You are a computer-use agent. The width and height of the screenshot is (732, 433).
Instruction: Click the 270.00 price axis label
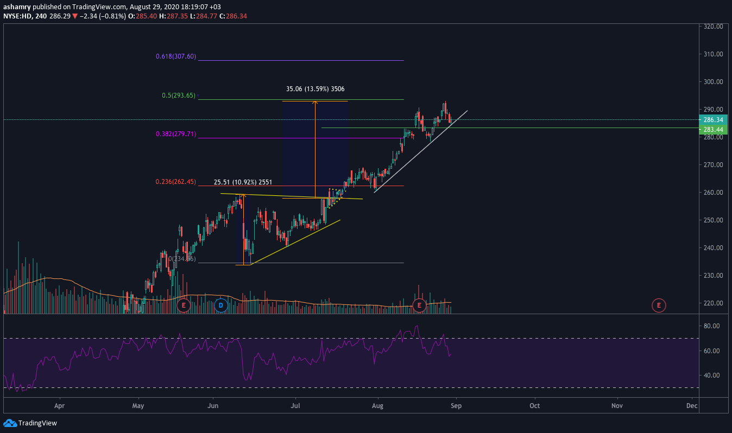coord(712,165)
